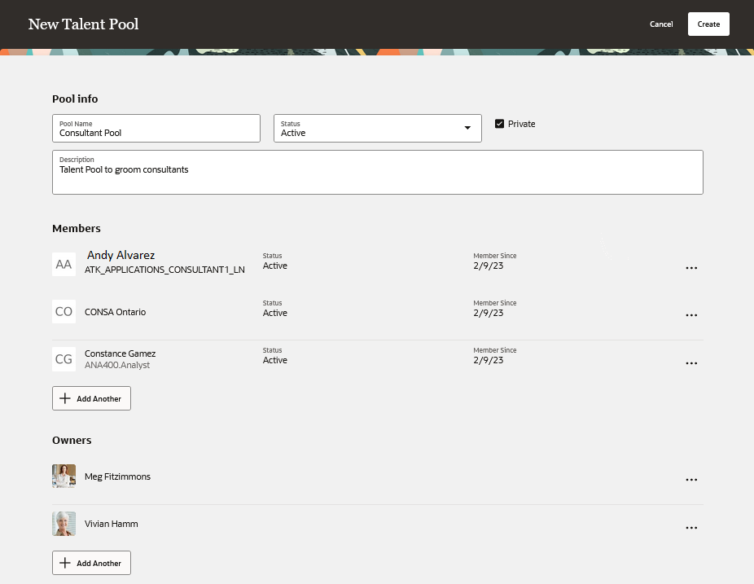Open actions menu for Constance Gamez
754x584 pixels.
click(691, 363)
